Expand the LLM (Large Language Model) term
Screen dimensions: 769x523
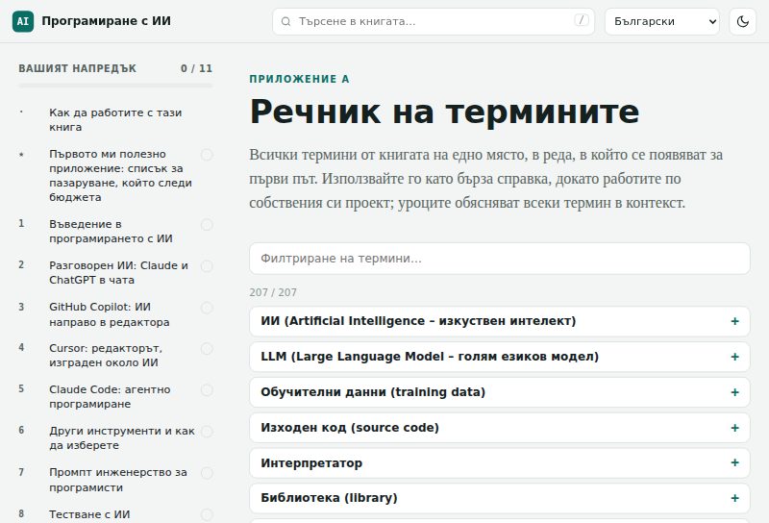pos(499,357)
